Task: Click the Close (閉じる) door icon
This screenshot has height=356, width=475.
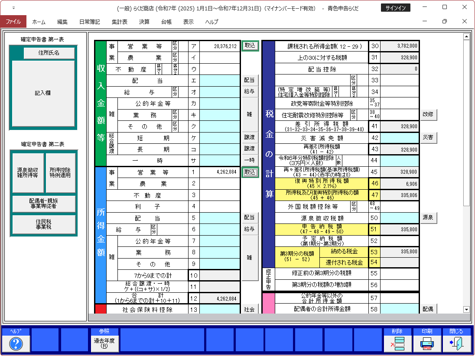Action: (456, 343)
